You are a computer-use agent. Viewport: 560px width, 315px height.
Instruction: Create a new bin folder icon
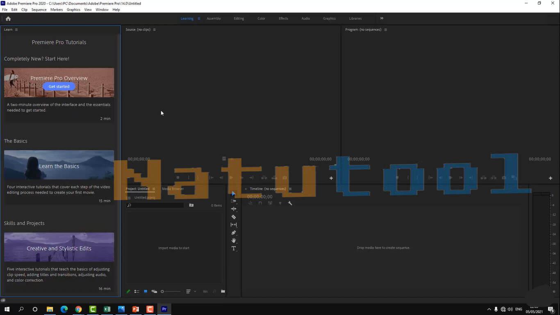[x=223, y=292]
